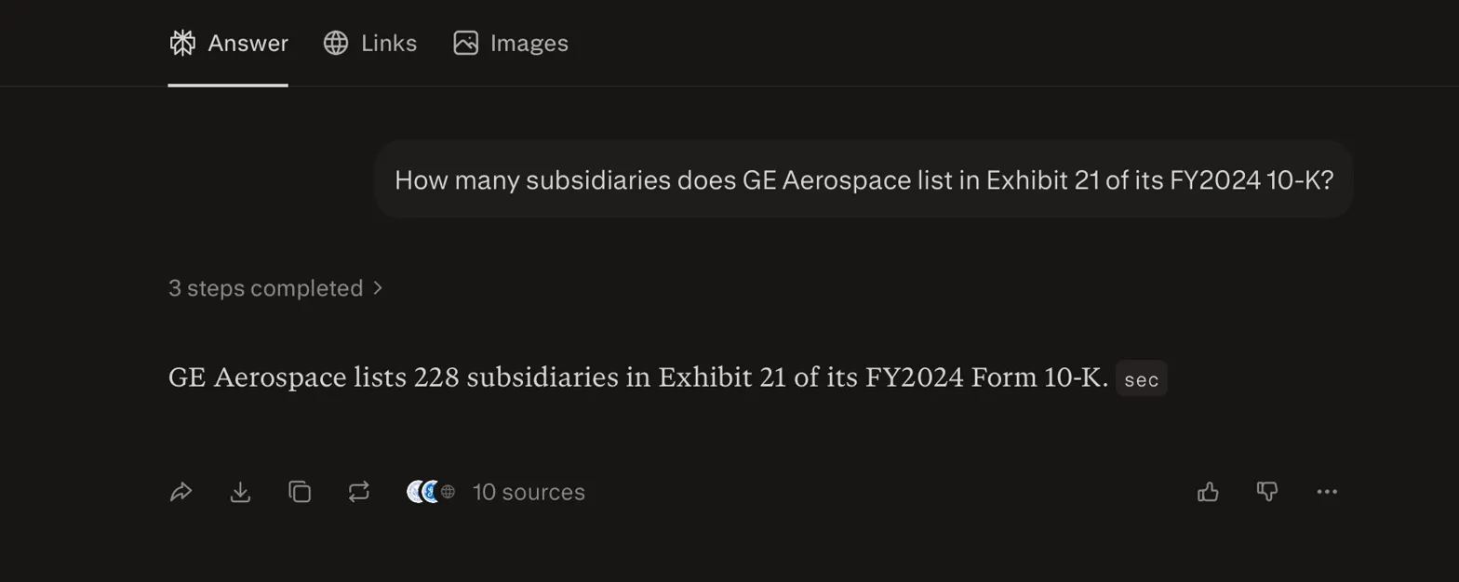Give the answer a thumbs down

click(x=1267, y=492)
